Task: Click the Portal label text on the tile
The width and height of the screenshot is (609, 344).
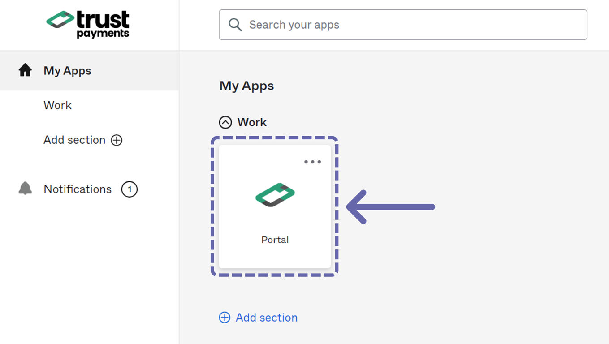Action: pos(275,240)
